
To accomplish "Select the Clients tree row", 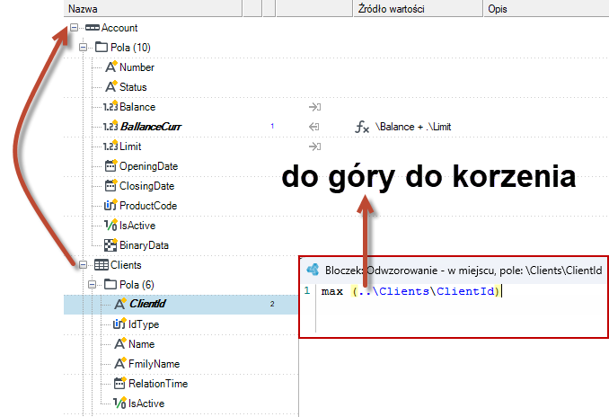I will click(126, 265).
